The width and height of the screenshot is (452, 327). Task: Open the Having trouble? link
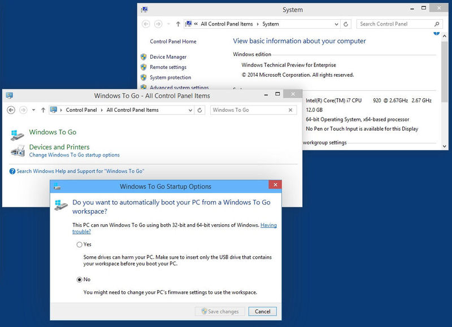(175, 228)
